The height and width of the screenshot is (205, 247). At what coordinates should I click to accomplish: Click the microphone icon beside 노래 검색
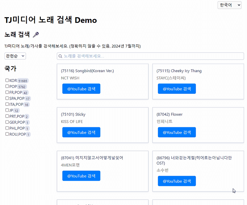pyautogui.click(x=36, y=35)
